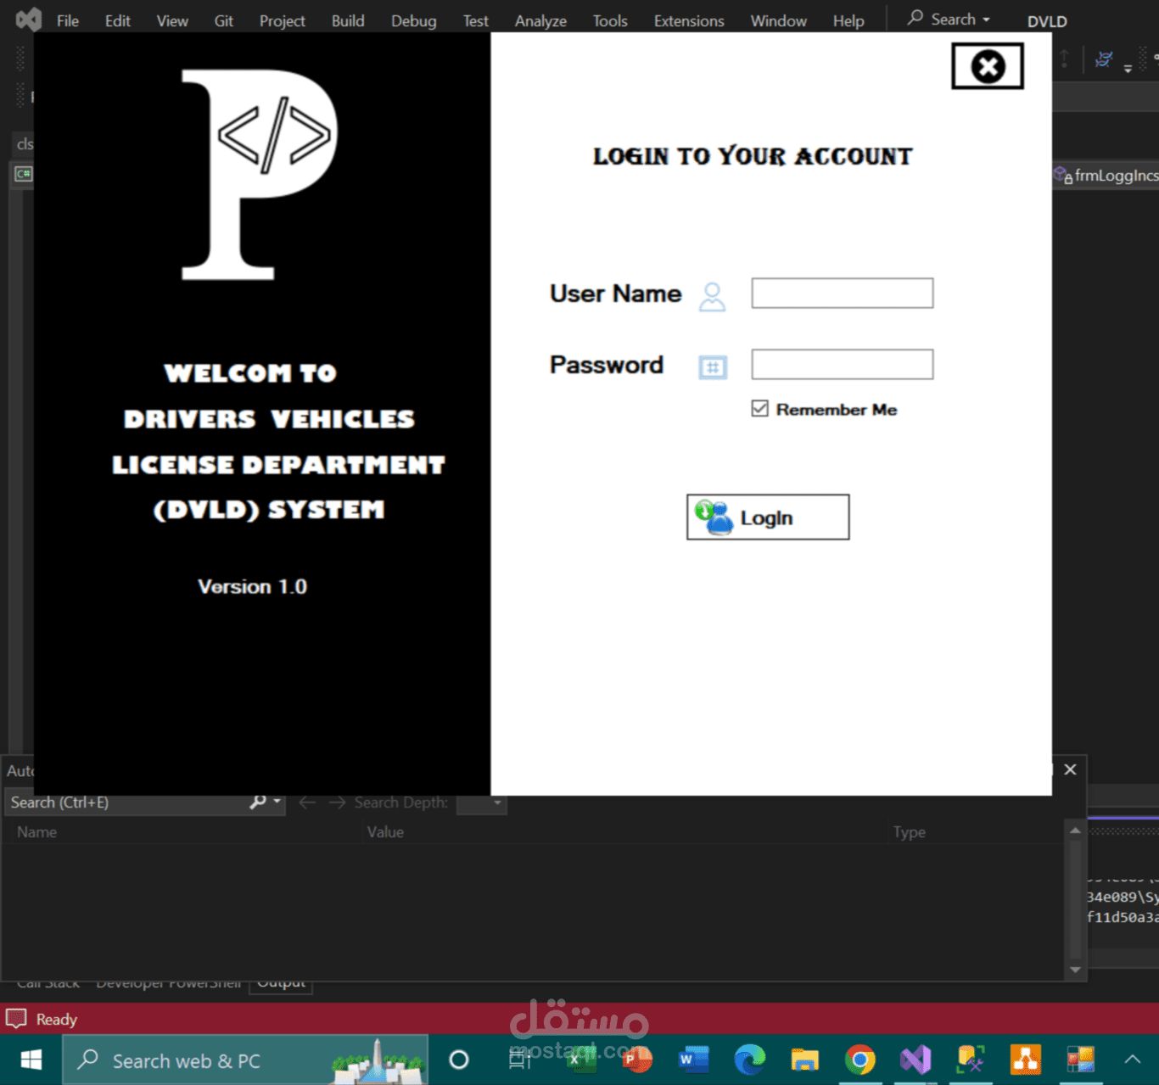Uncheck the Remember Me checkbox
1159x1085 pixels.
[x=759, y=409]
